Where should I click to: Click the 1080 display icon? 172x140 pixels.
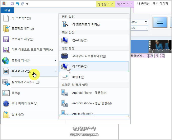click(64, 56)
